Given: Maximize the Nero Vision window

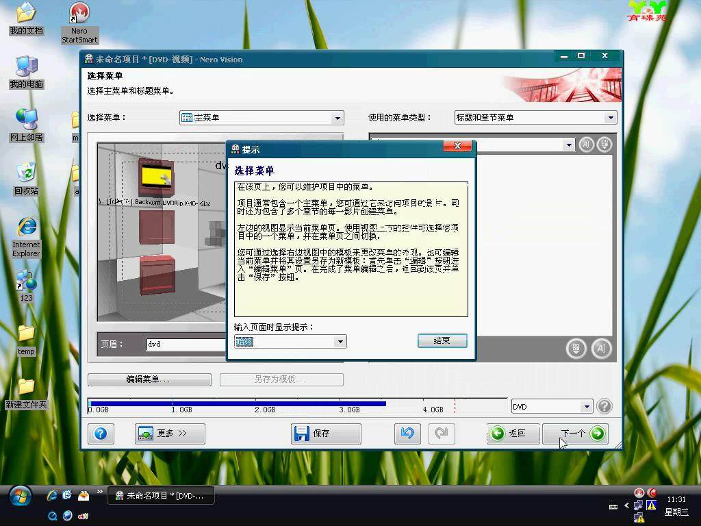Looking at the screenshot, I should point(581,56).
